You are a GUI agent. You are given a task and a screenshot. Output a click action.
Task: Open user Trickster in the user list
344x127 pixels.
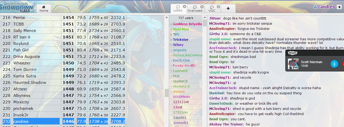pos(181,40)
